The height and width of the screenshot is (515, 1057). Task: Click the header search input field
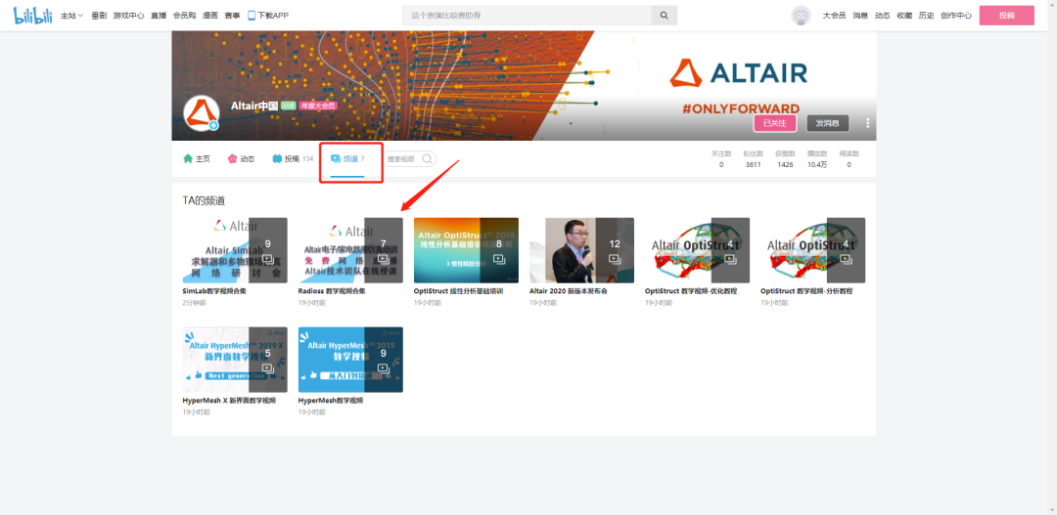tap(527, 16)
